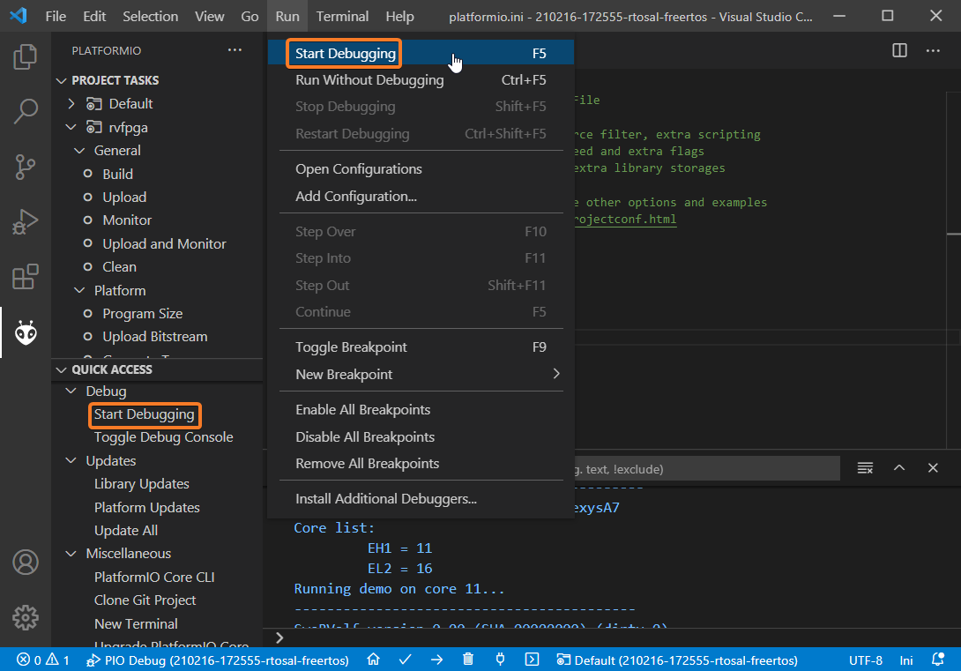This screenshot has height=671, width=961.
Task: Click Start Debugging under Quick Access Debug
Action: pyautogui.click(x=144, y=414)
